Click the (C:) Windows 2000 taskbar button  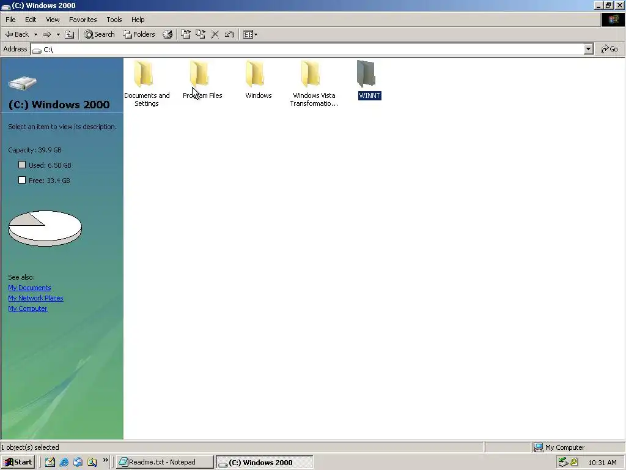264,463
